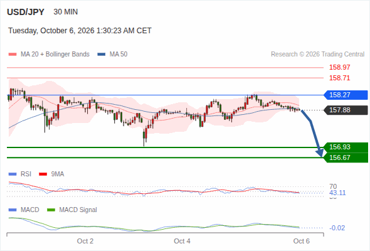Click the RSI legend label
The width and height of the screenshot is (370, 251).
pyautogui.click(x=26, y=174)
